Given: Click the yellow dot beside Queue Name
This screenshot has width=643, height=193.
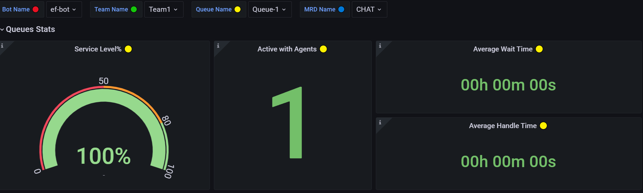Looking at the screenshot, I should 237,9.
